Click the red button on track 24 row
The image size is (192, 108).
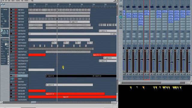coord(16,64)
